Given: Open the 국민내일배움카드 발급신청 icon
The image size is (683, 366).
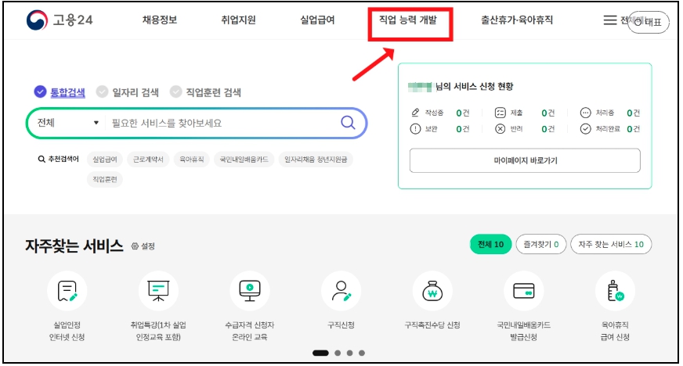Looking at the screenshot, I should (x=523, y=291).
